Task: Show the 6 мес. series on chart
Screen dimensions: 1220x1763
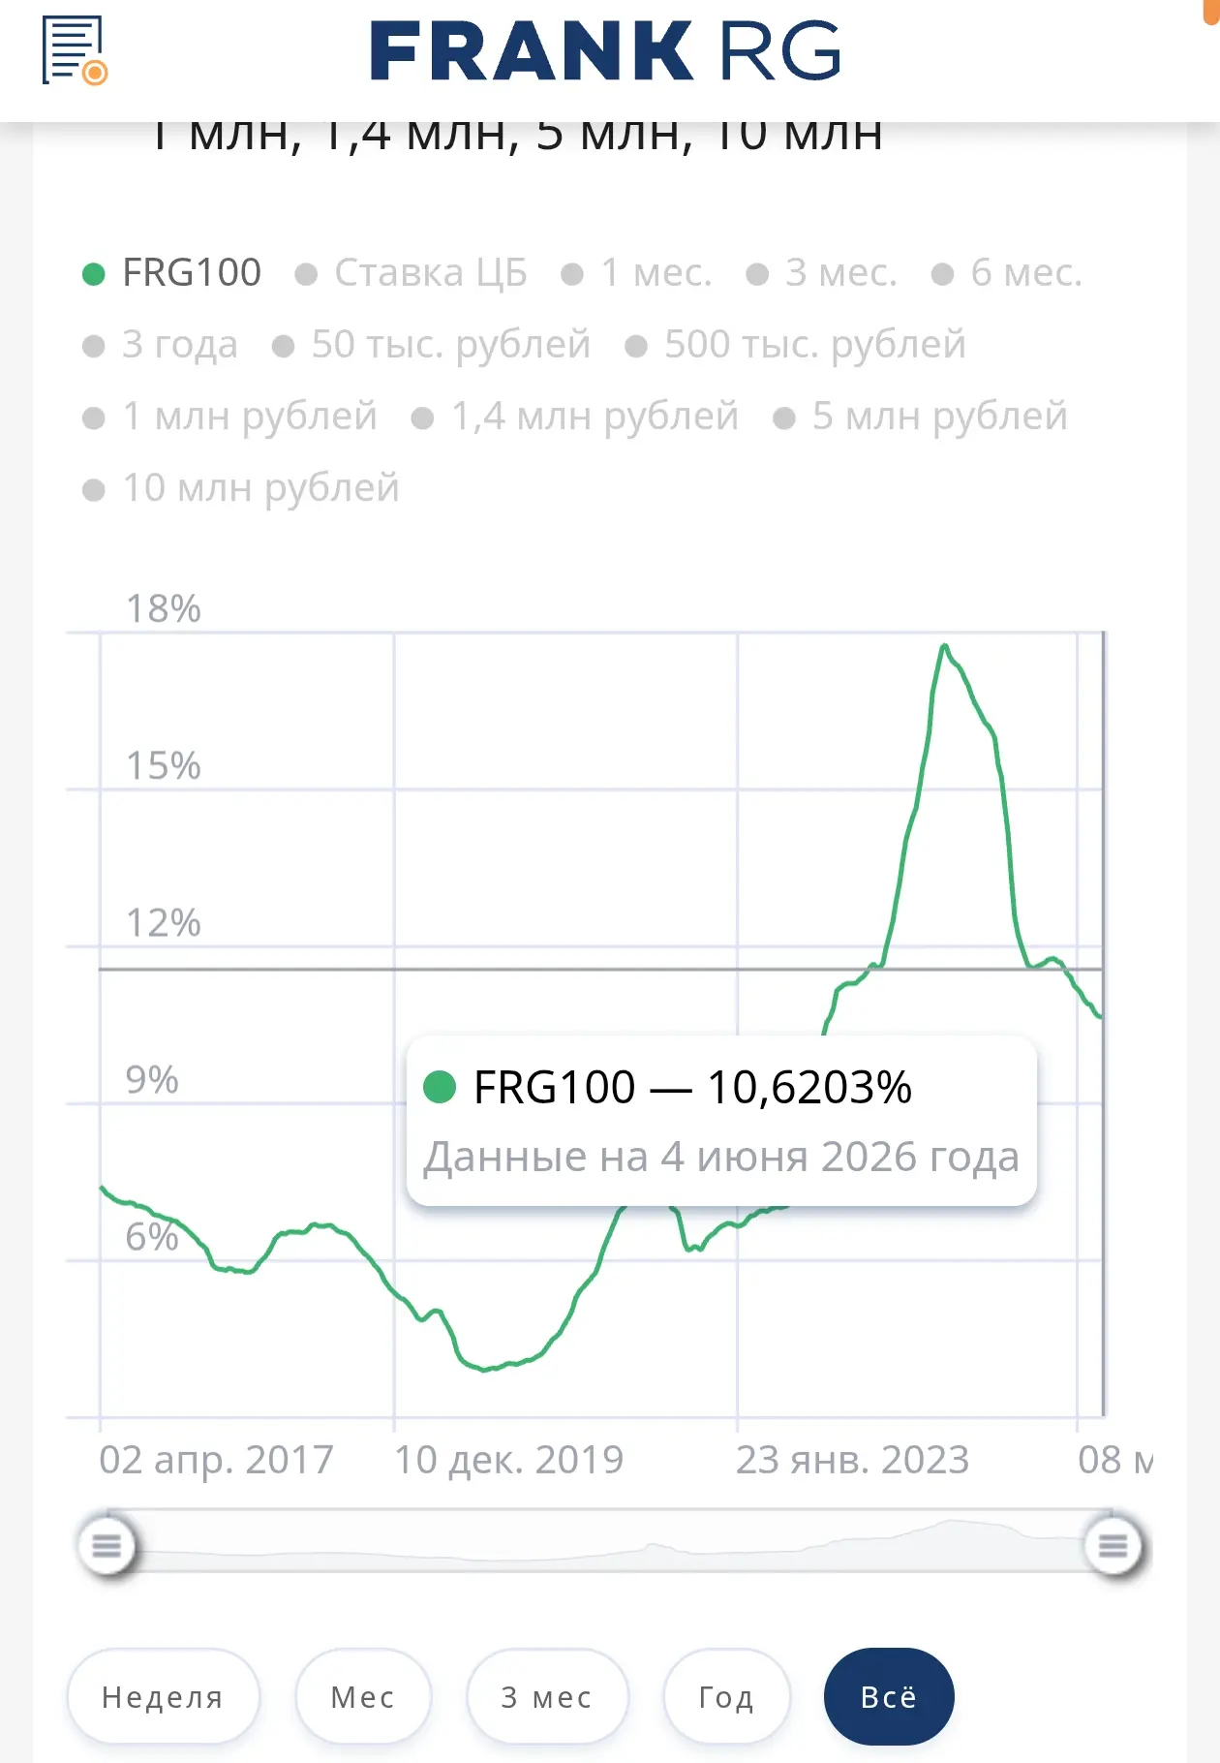Action: coord(1007,273)
